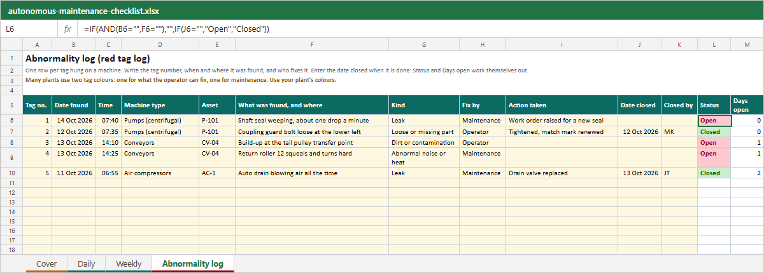Select column L header
The image size is (764, 273).
pyautogui.click(x=714, y=44)
